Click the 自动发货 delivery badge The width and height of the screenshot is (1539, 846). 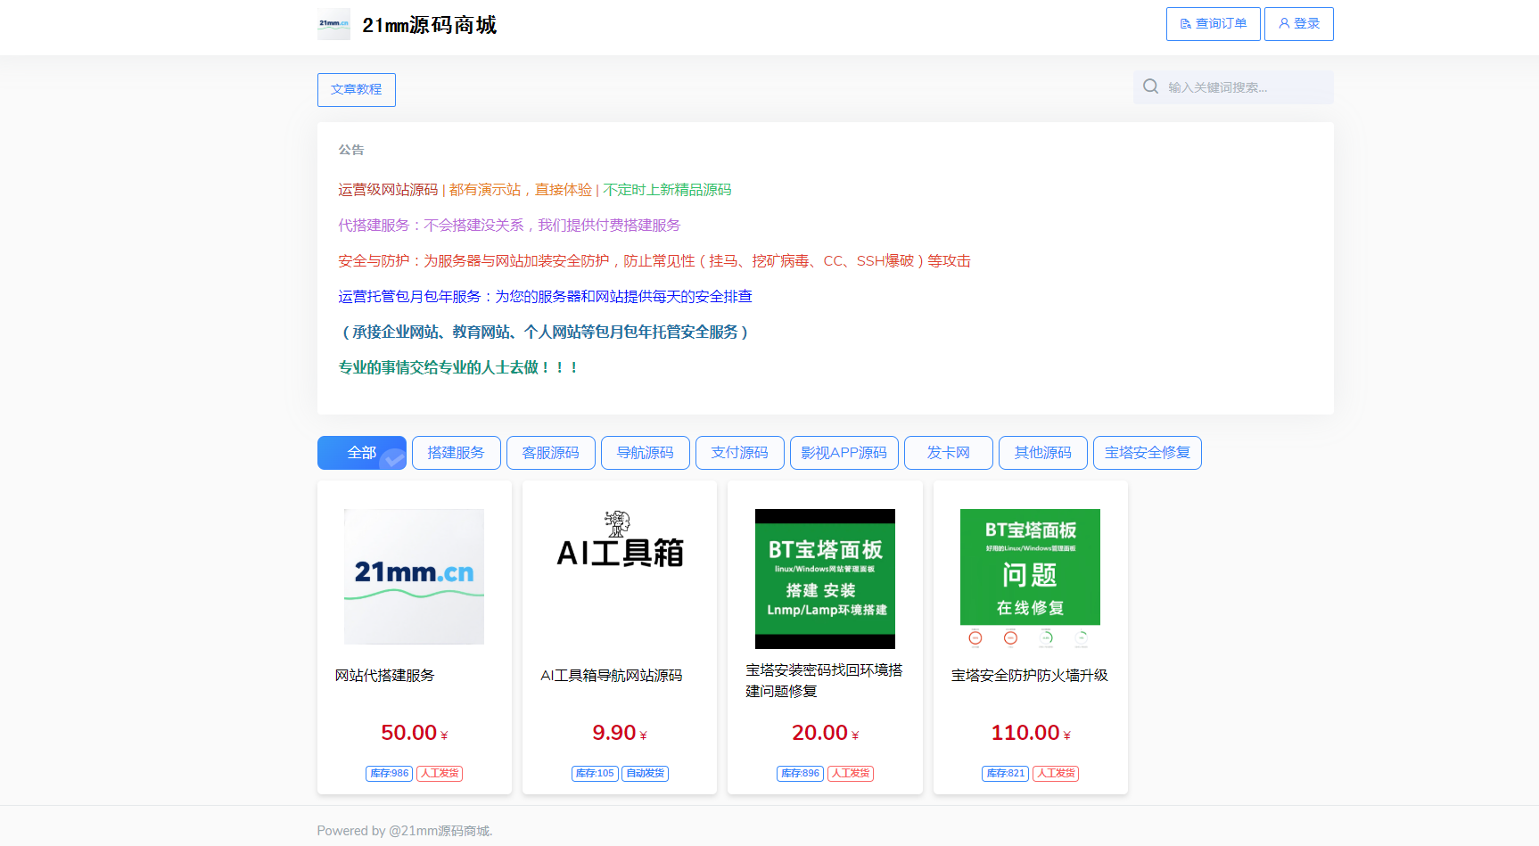[646, 774]
